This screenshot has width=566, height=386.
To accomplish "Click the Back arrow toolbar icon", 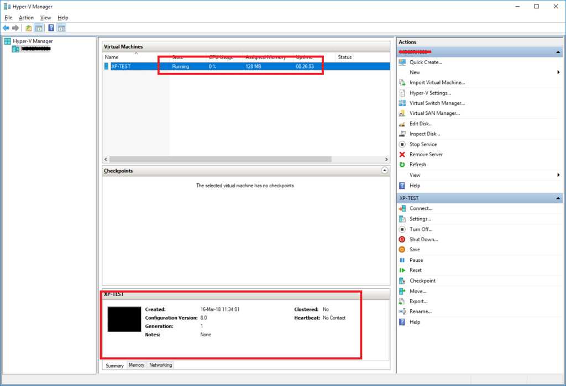I will [6, 28].
